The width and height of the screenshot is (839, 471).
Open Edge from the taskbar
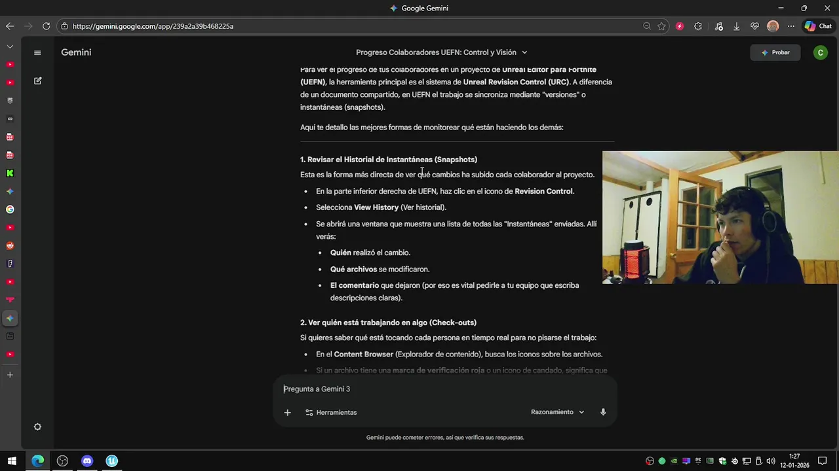pyautogui.click(x=37, y=461)
